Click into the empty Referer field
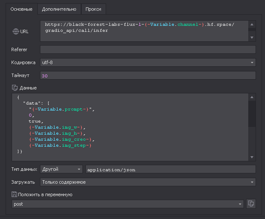Viewport: 265px width, 219px height. [x=147, y=50]
